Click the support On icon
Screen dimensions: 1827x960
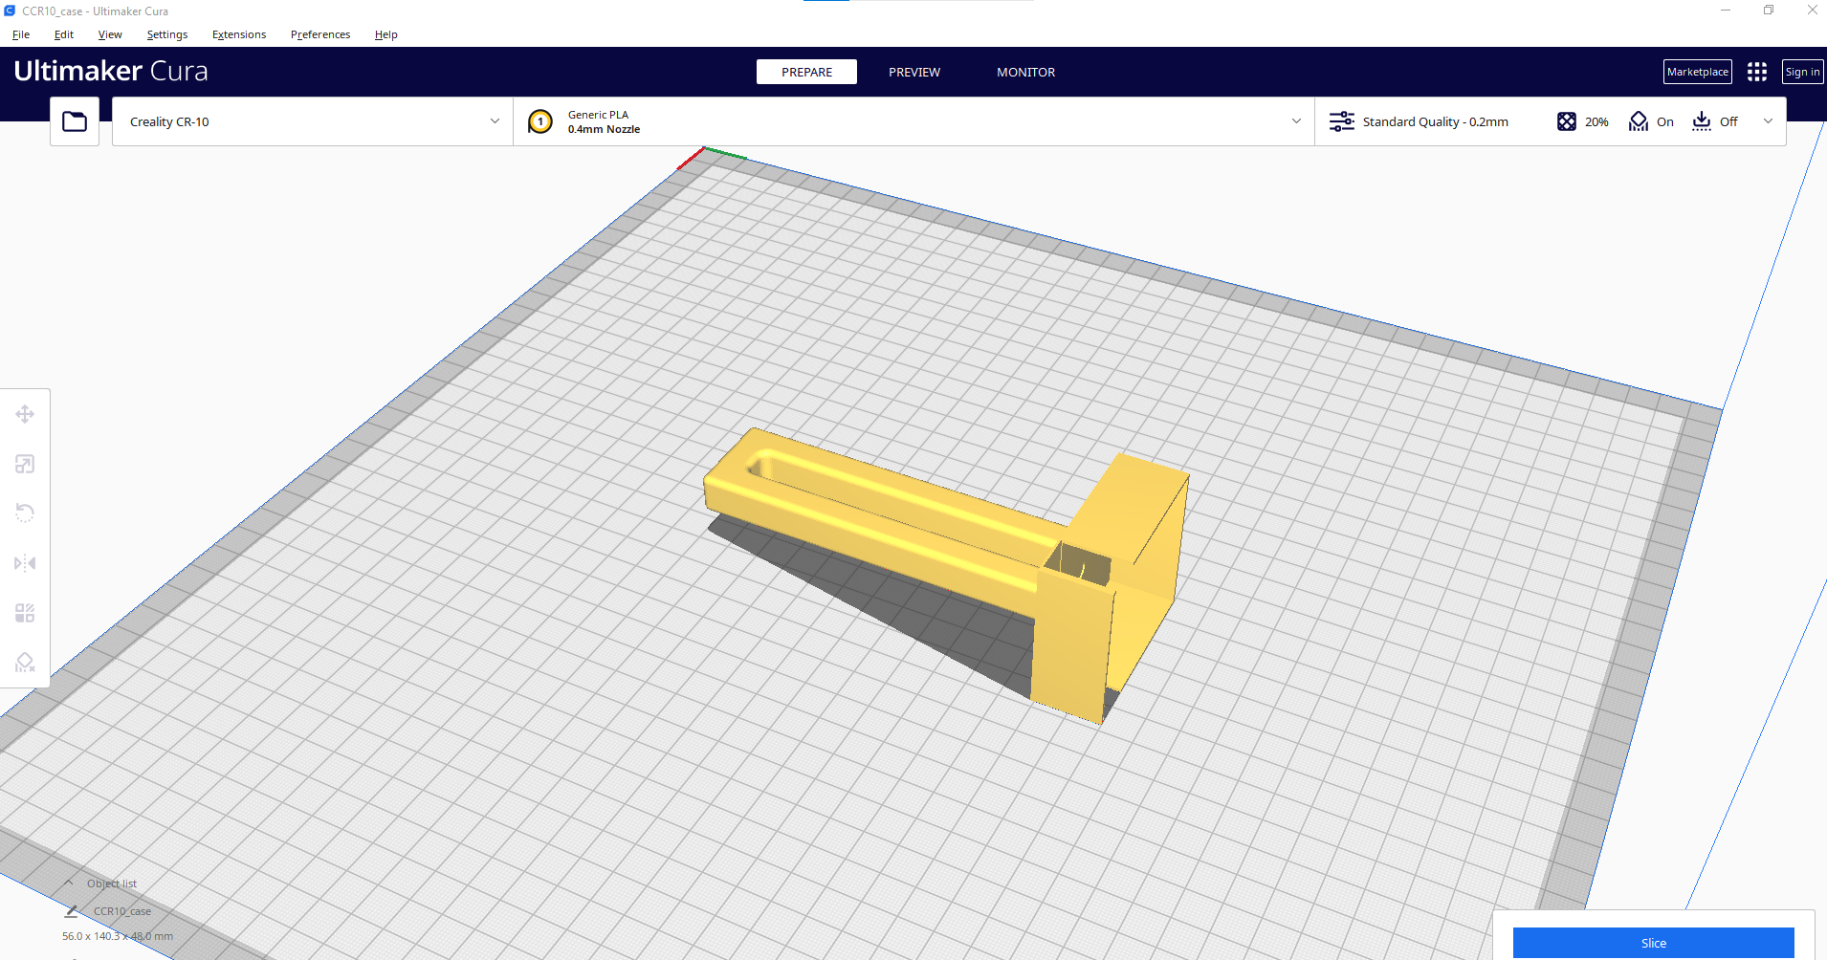[1639, 121]
